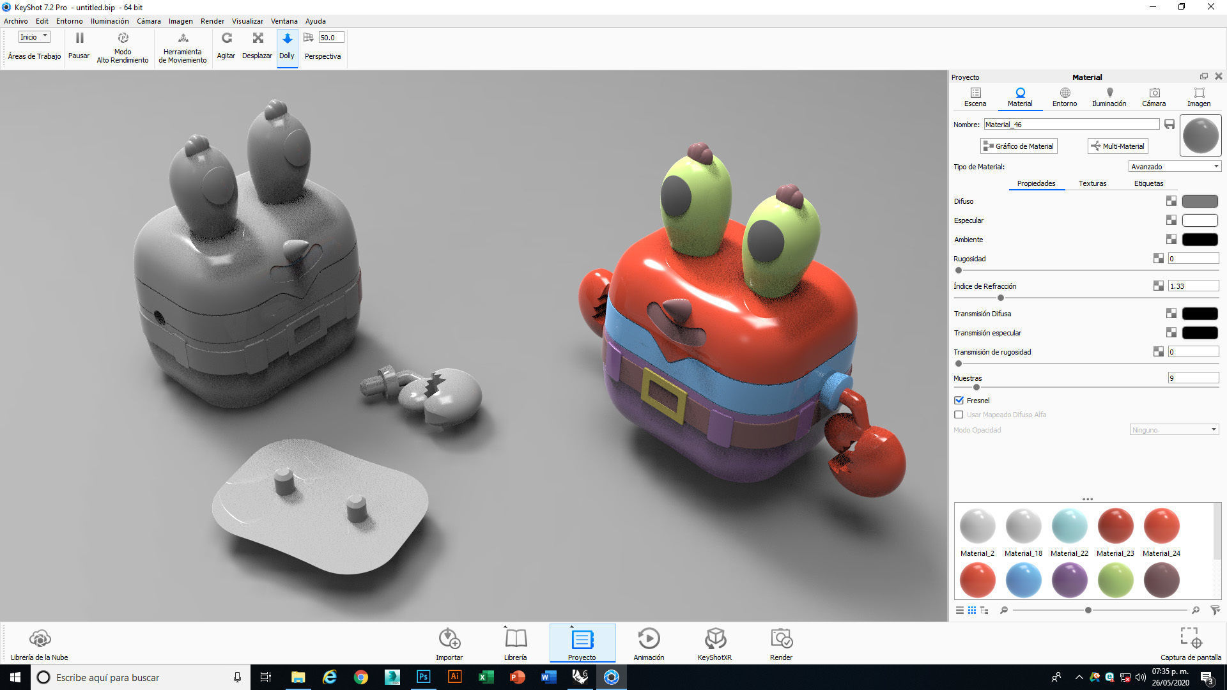
Task: Pause the real-time render with Pausar
Action: click(79, 46)
